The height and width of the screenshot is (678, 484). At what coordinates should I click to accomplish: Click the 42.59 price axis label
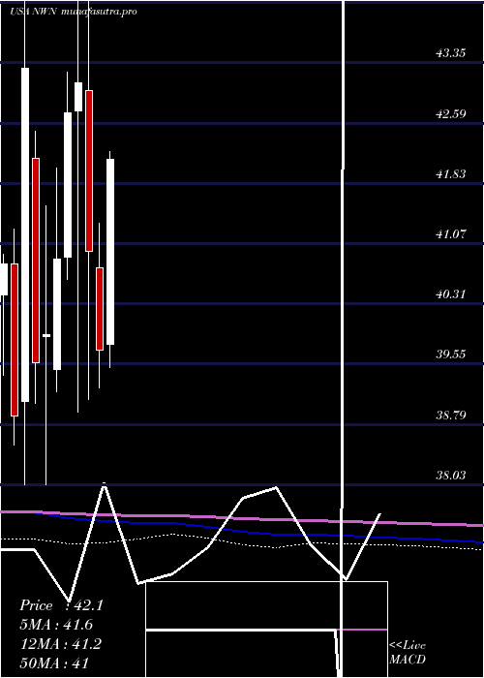451,114
